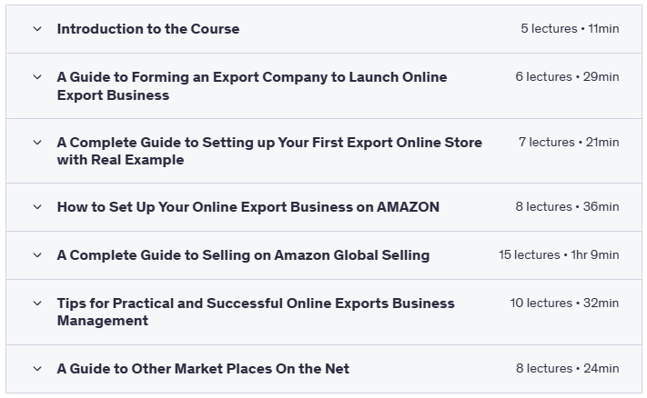Select the 10 lectures • 32min summary
Screen dimensions: 647x398
(x=564, y=303)
